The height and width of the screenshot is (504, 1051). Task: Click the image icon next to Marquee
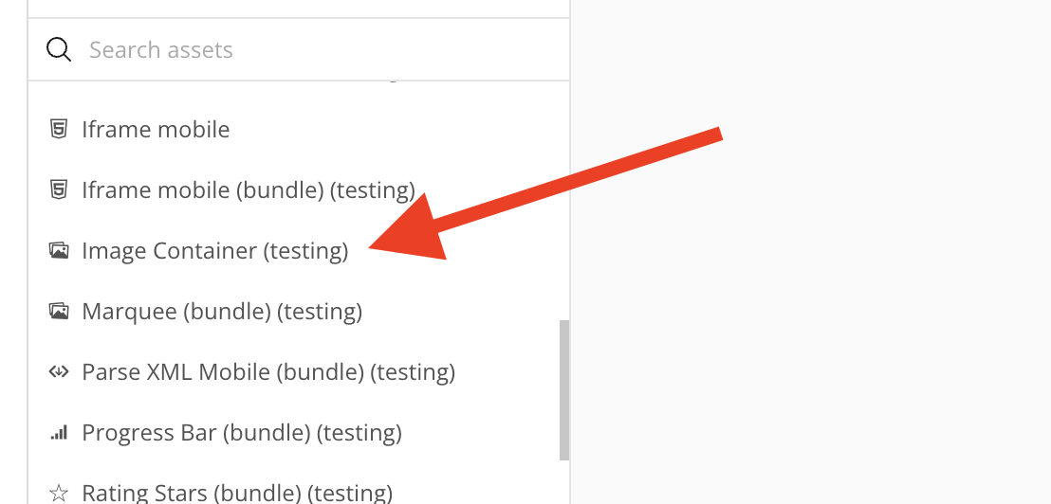[59, 311]
